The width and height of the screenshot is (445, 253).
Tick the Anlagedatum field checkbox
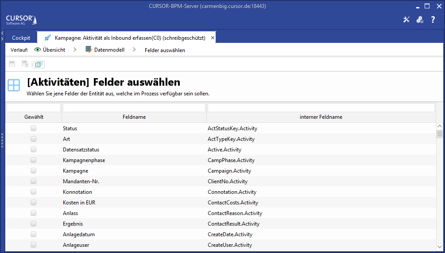[x=33, y=234]
